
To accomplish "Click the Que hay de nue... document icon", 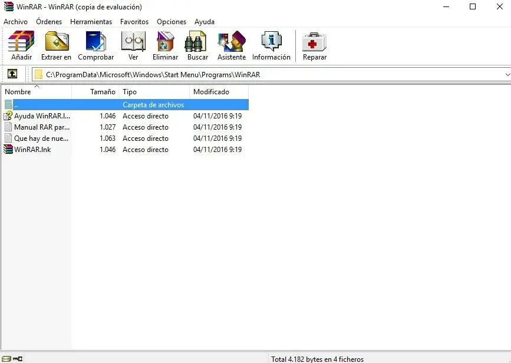I will click(8, 138).
